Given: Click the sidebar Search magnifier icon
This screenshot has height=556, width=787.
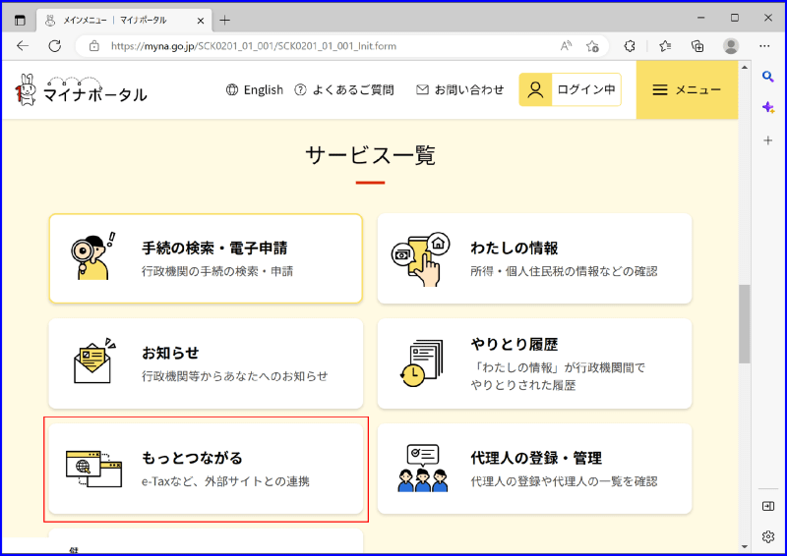Looking at the screenshot, I should [x=767, y=77].
